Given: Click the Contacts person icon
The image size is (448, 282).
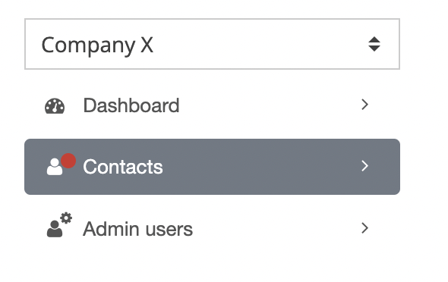Looking at the screenshot, I should tap(55, 167).
